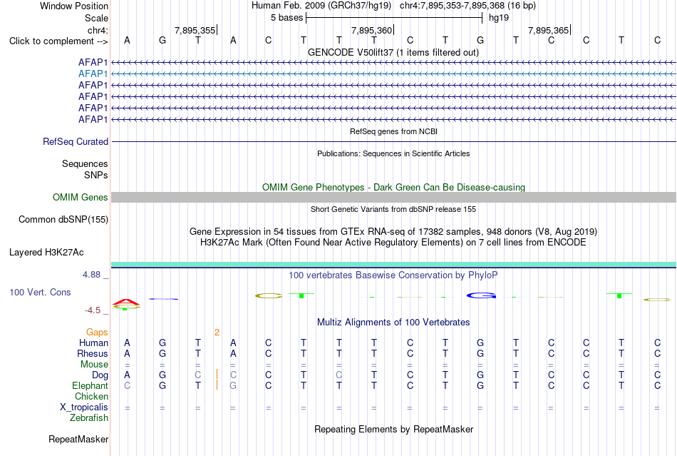The image size is (677, 456).
Task: Click the Sequences label under Publications
Action: (x=85, y=164)
